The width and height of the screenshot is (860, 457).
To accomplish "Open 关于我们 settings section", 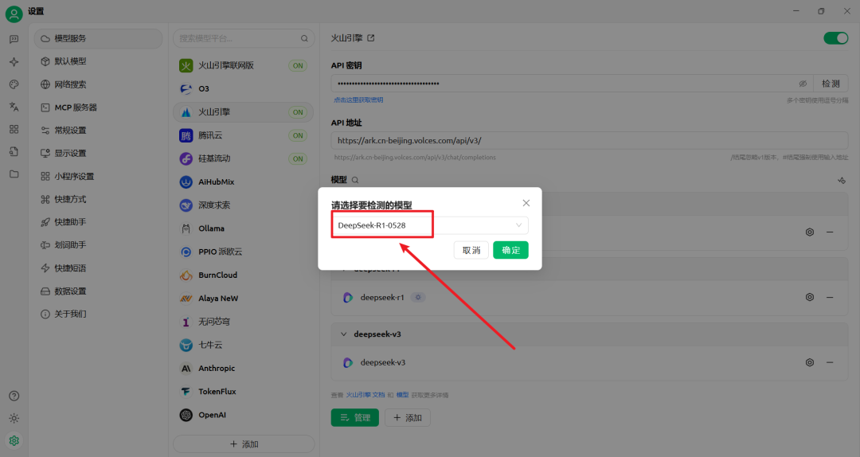I will [98, 314].
